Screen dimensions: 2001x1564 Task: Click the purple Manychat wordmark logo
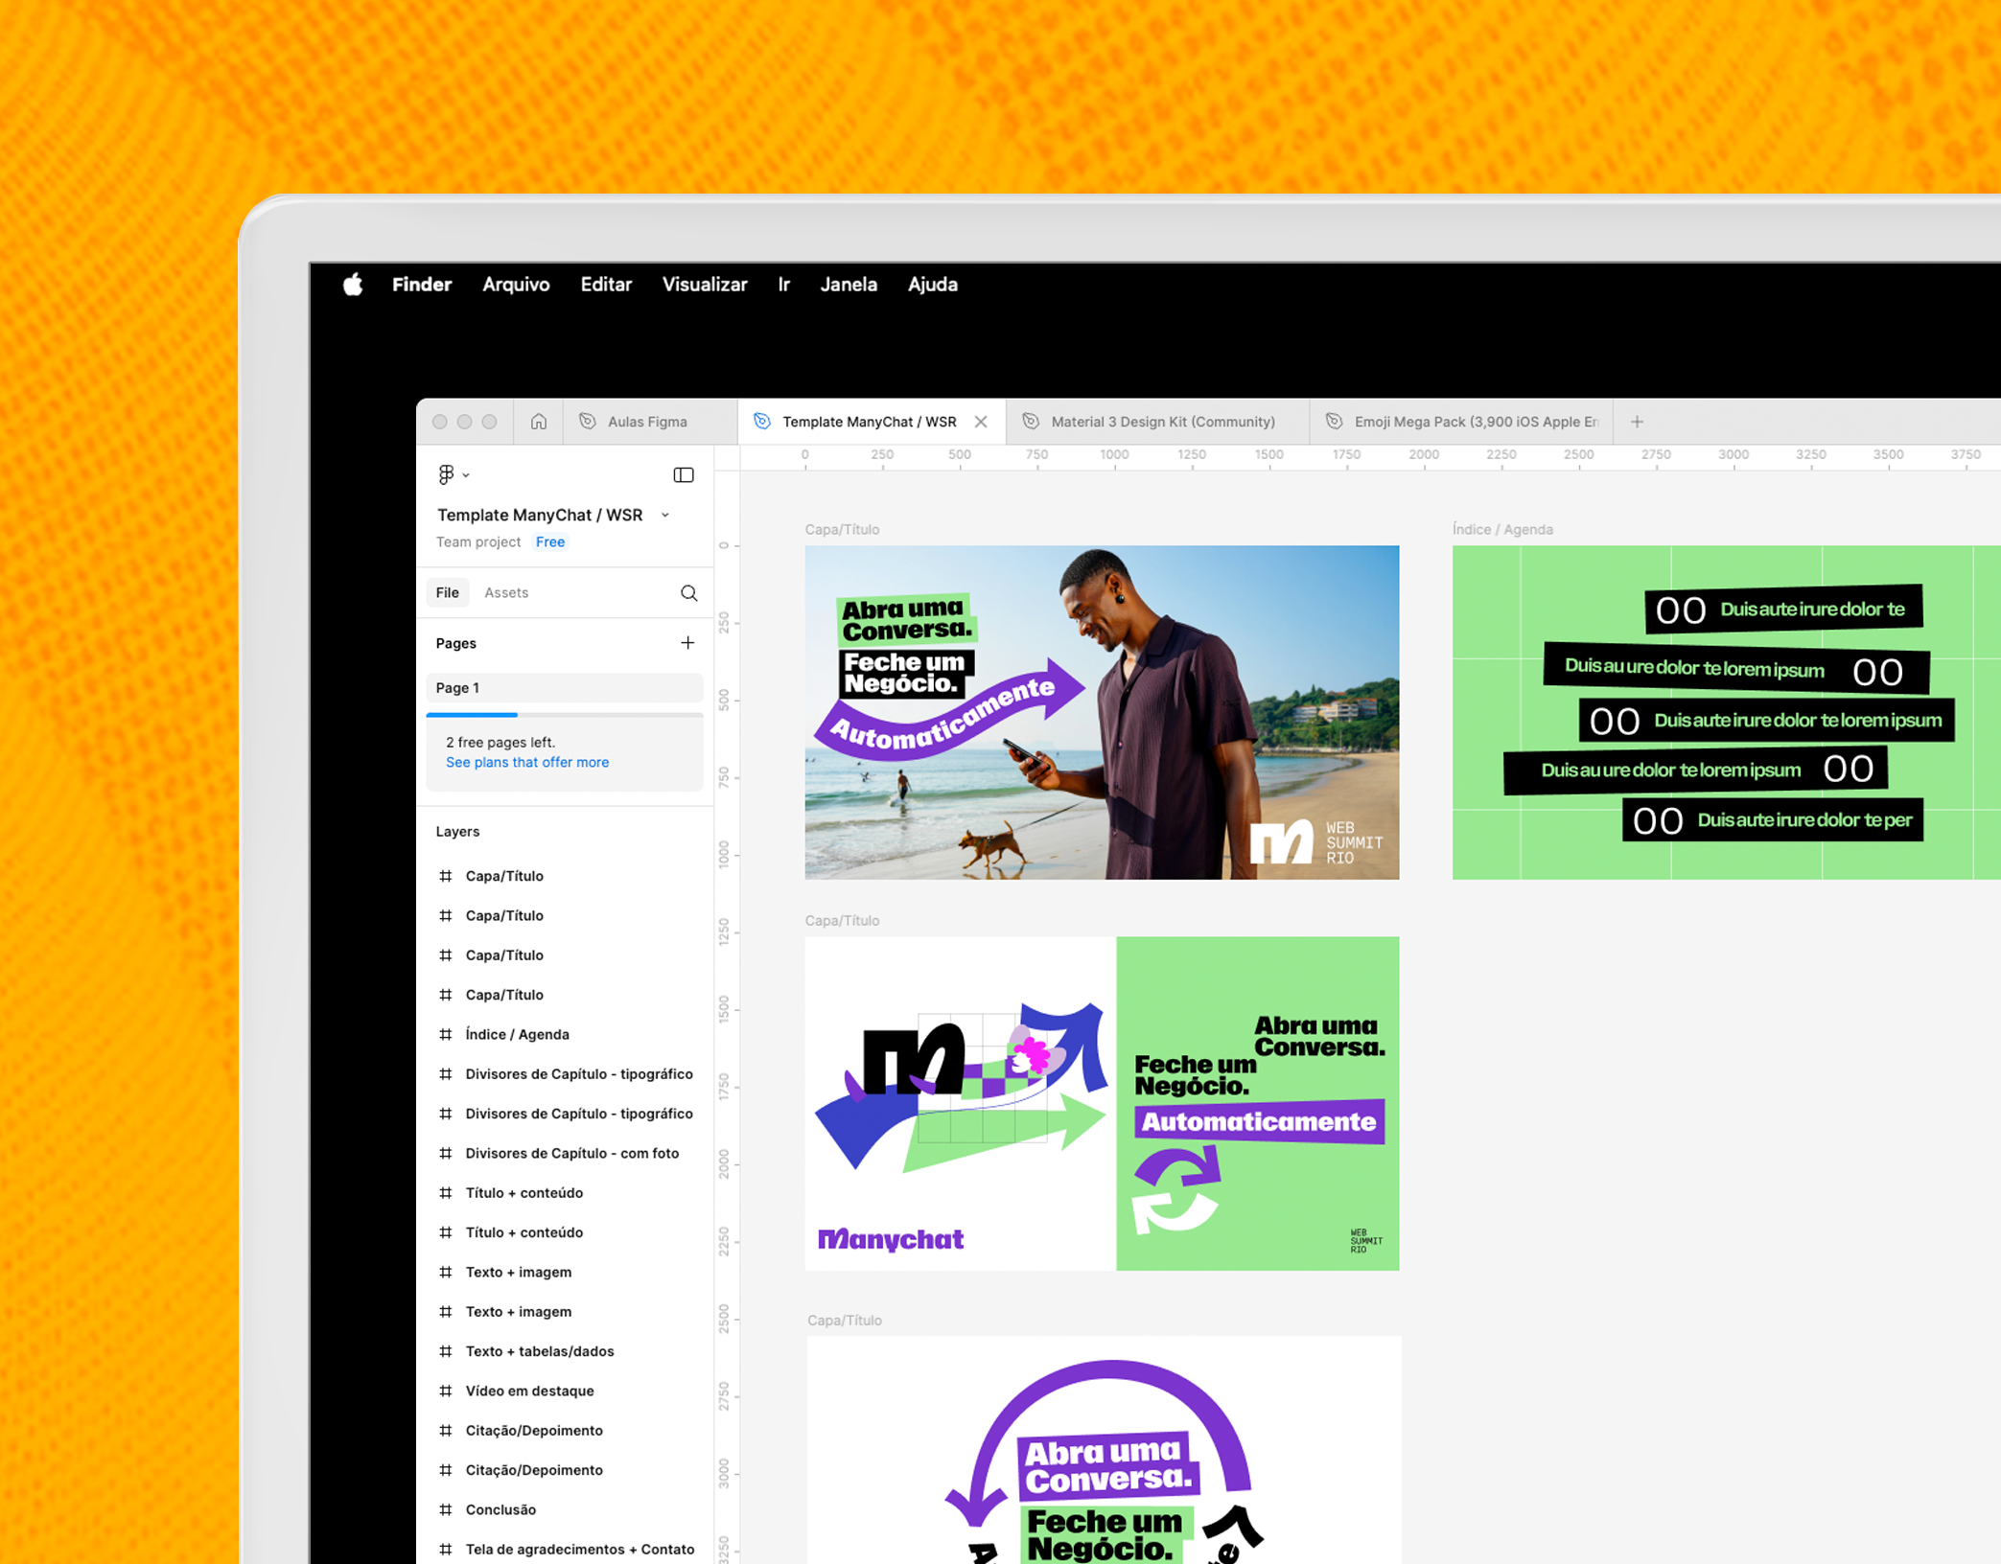[x=891, y=1240]
